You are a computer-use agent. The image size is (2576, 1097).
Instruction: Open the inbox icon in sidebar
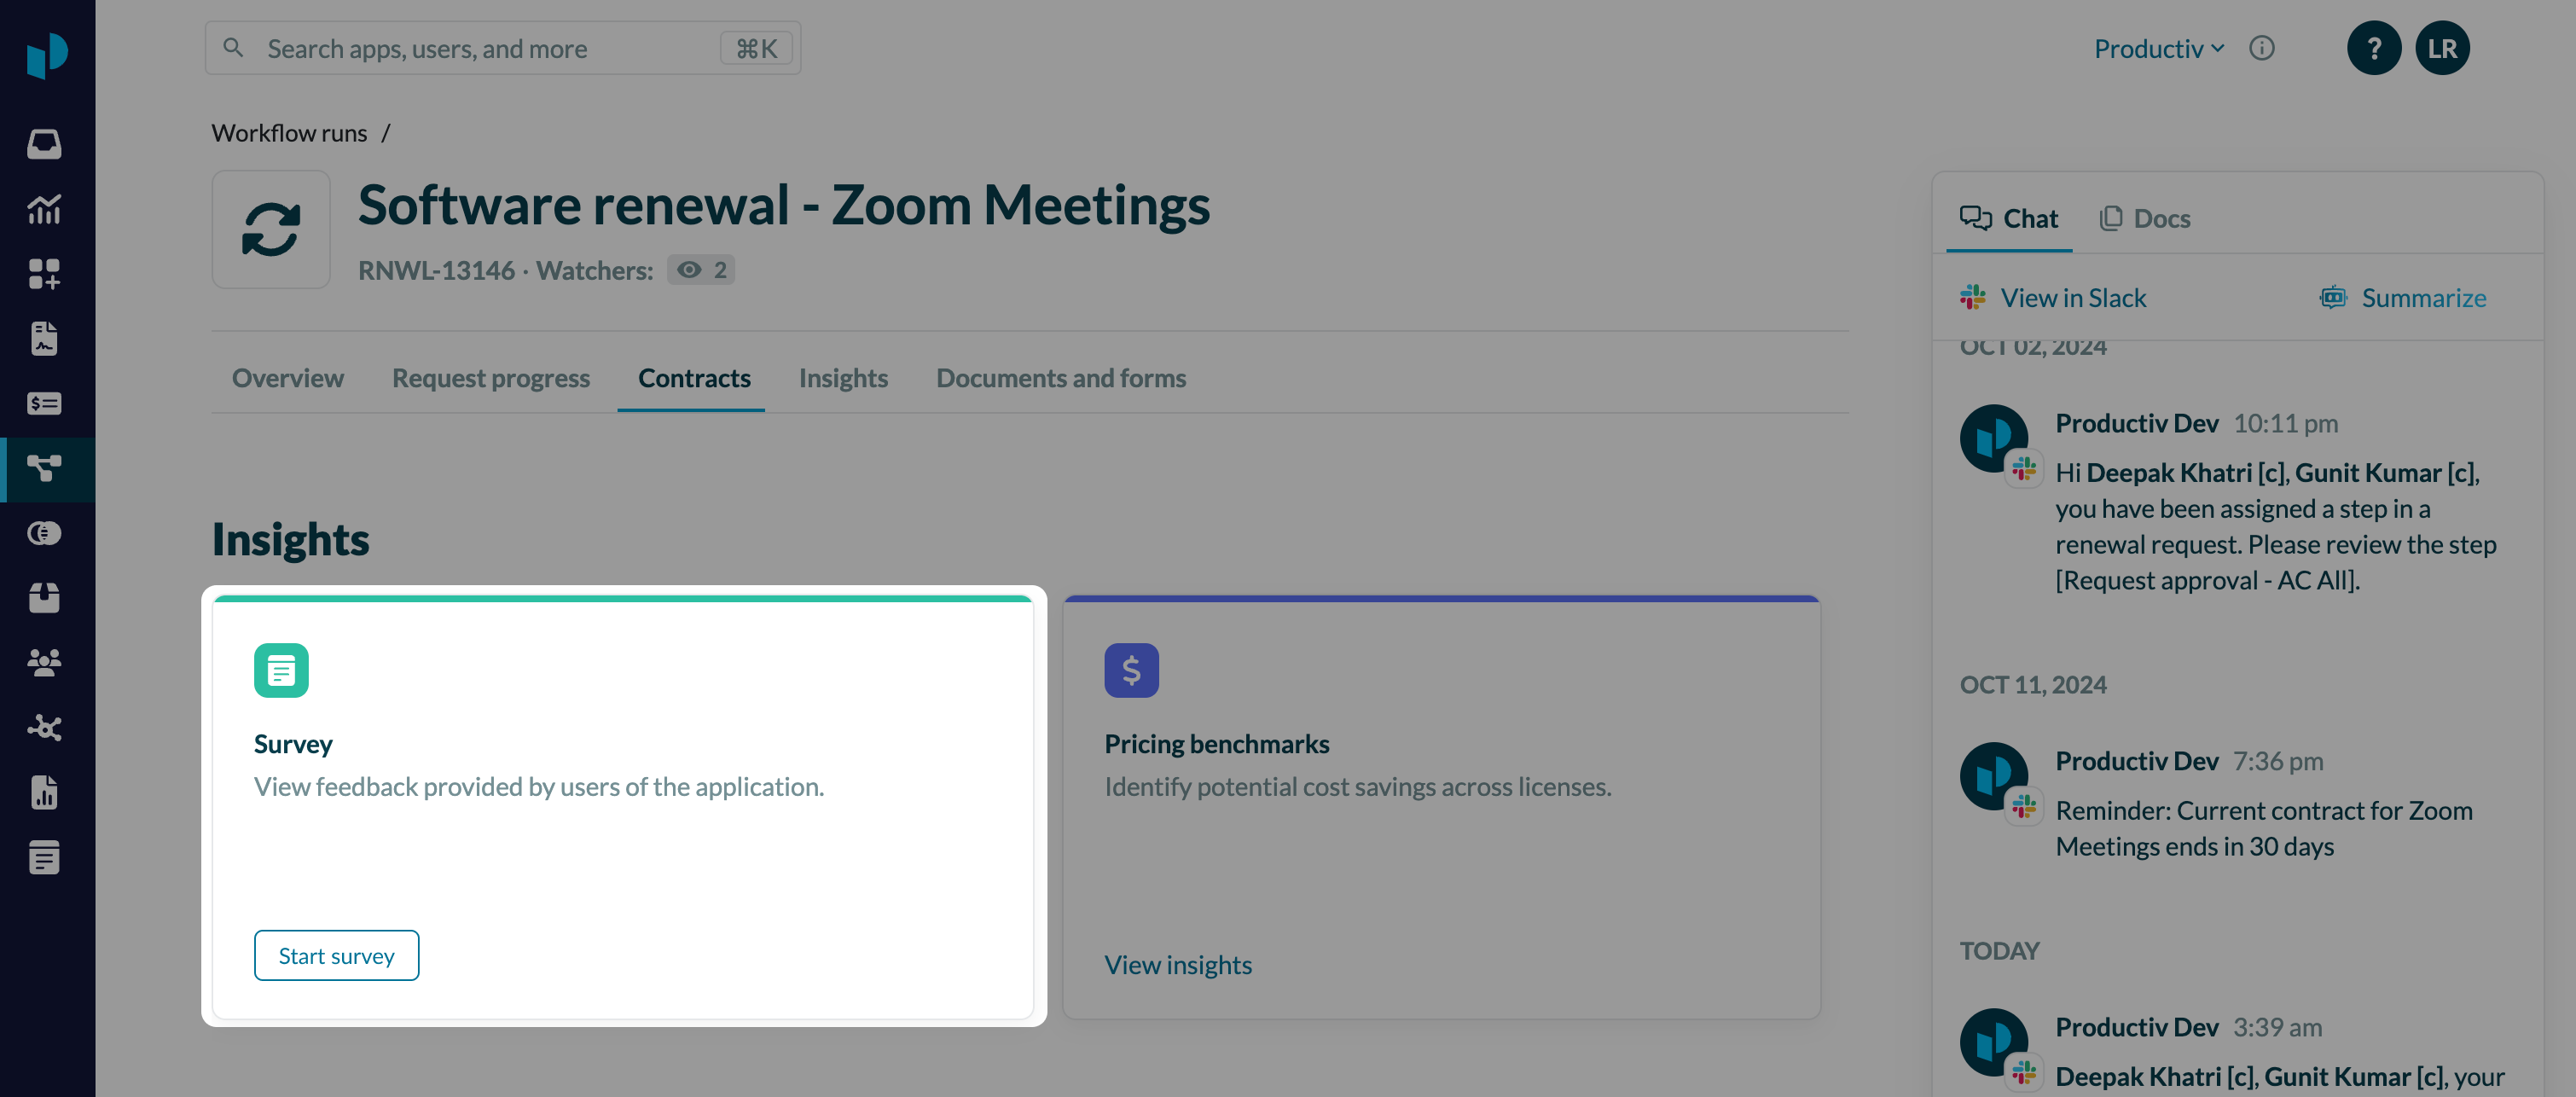(44, 144)
